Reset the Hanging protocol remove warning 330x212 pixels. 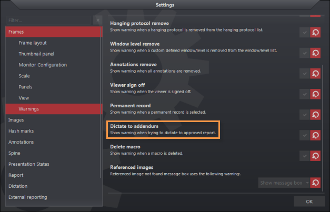[x=316, y=33]
